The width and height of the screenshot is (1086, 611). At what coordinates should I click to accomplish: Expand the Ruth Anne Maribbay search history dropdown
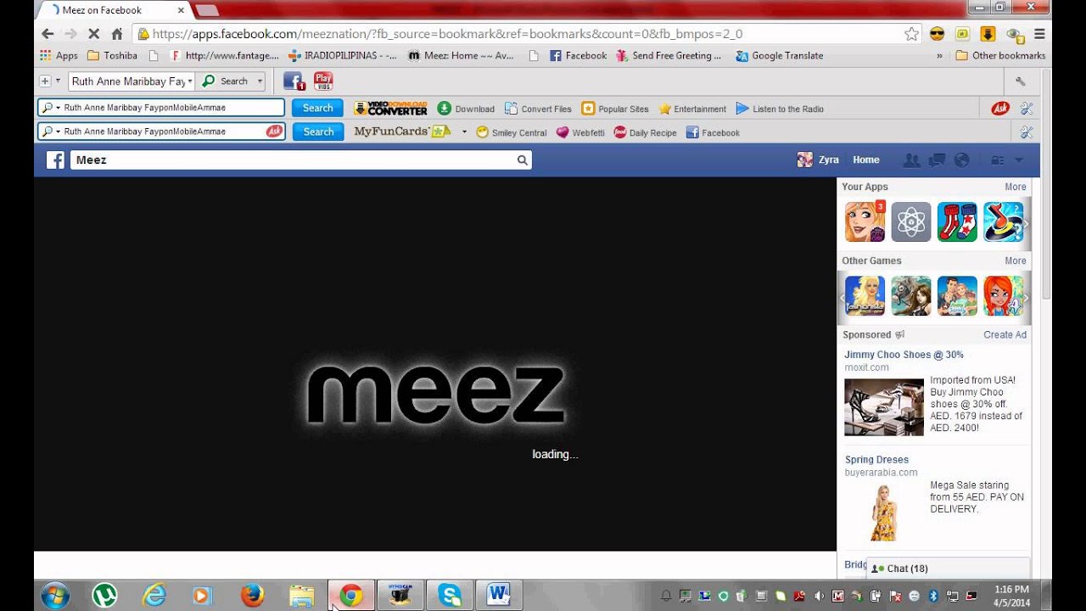[190, 81]
